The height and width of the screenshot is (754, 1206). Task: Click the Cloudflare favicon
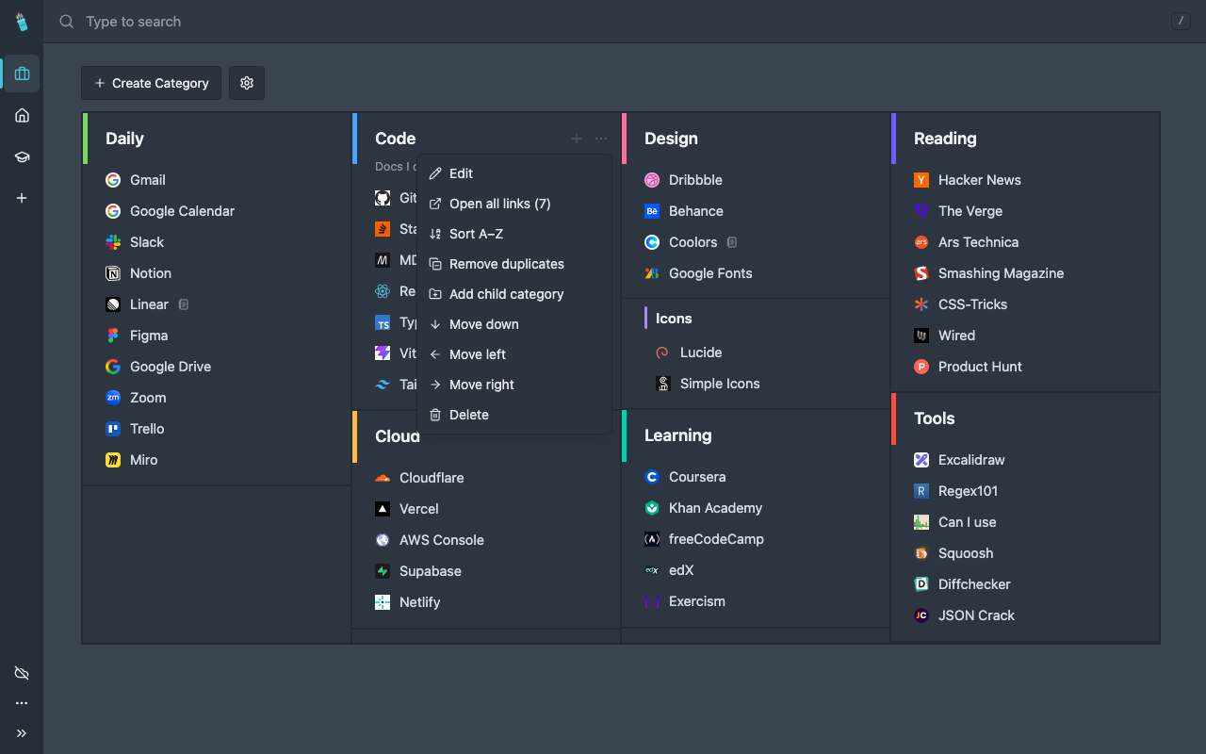coord(383,478)
